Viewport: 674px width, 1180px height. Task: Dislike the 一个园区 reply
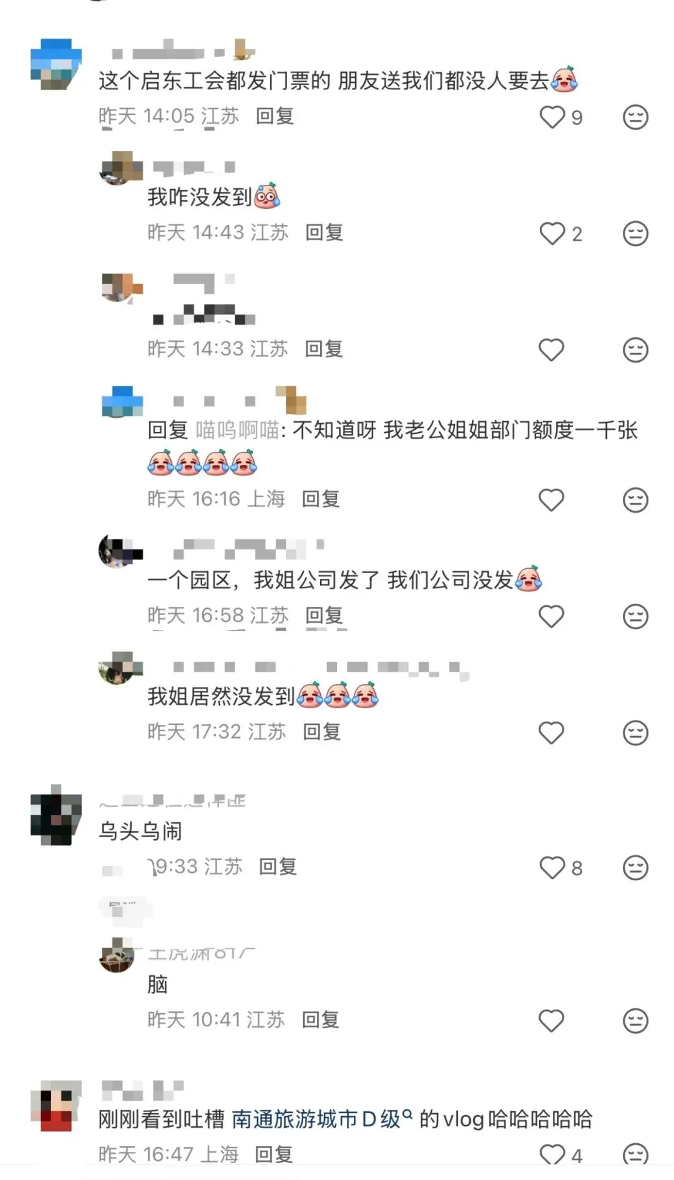pyautogui.click(x=635, y=616)
